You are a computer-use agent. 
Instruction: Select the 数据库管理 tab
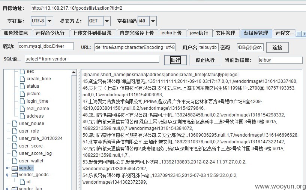(x=256, y=33)
